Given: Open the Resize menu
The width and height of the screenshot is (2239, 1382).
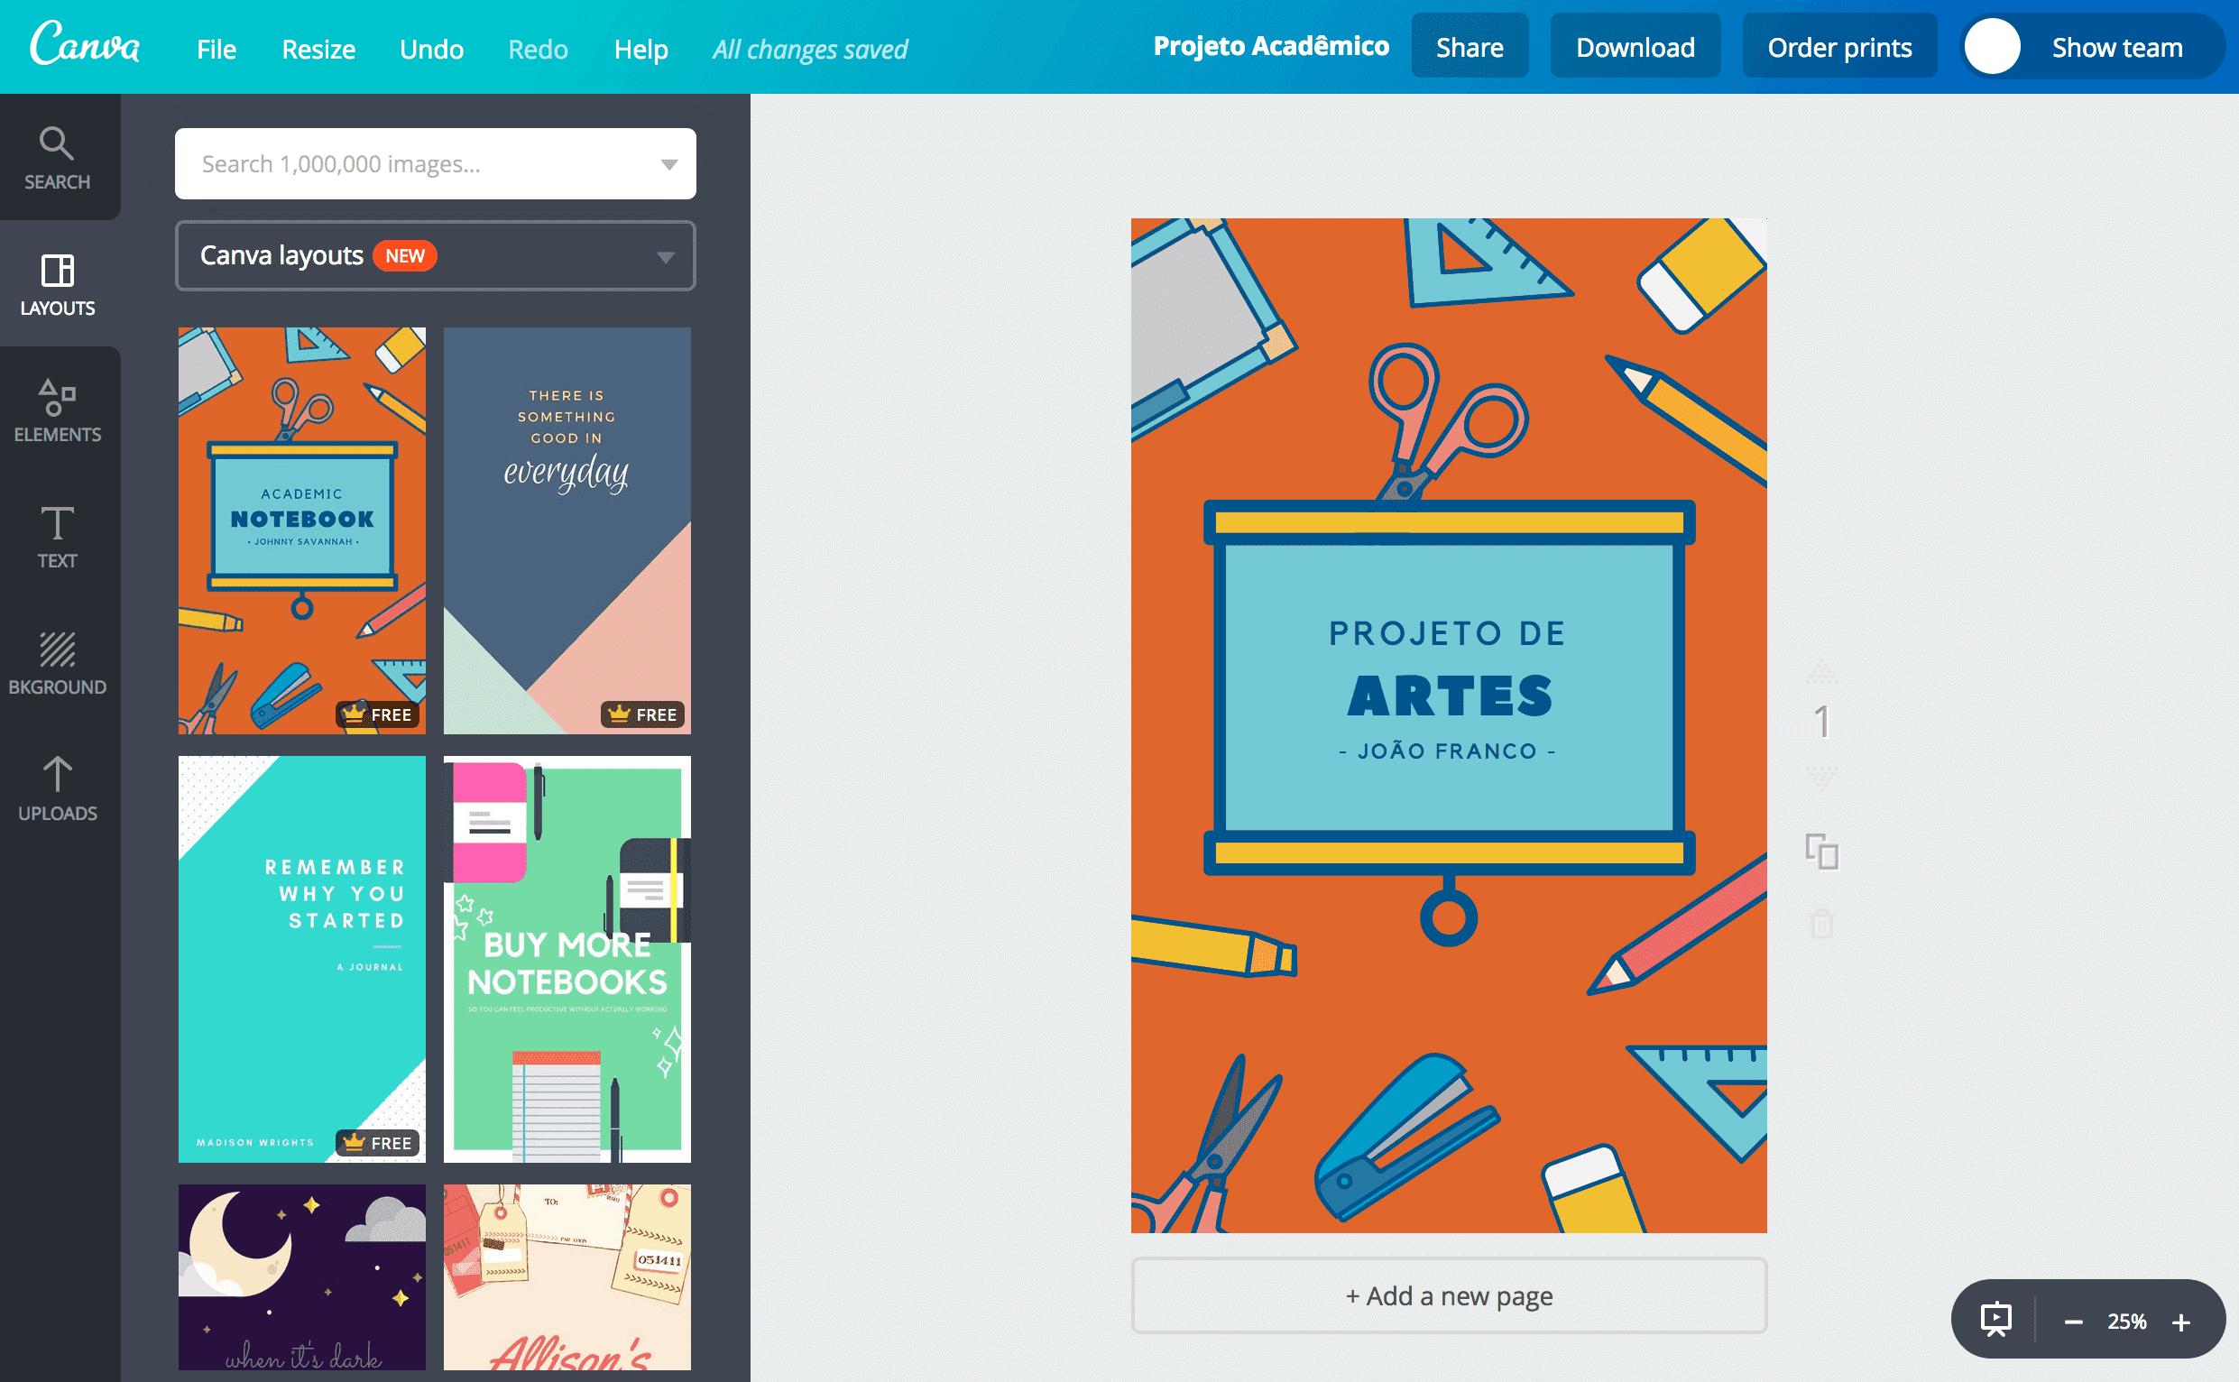Looking at the screenshot, I should tap(318, 49).
